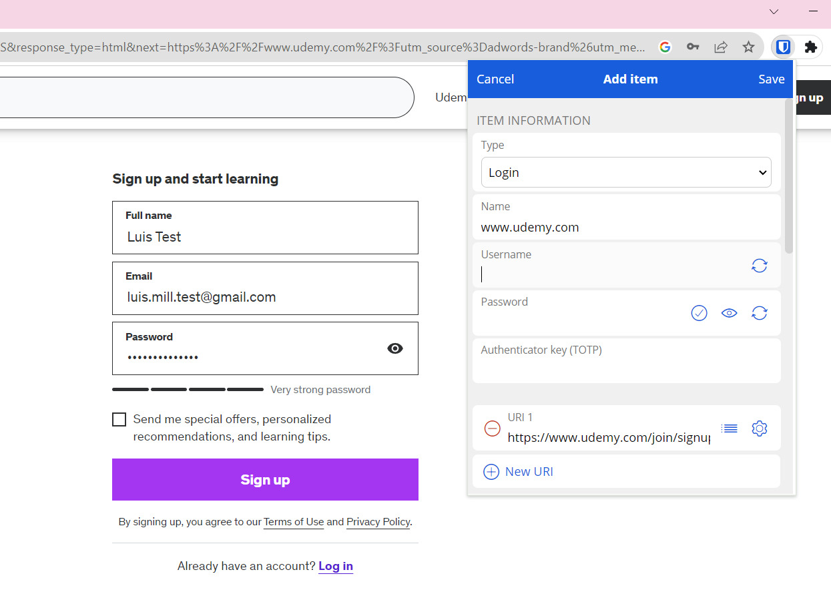Open the URI options list icon
The image size is (831, 590).
(729, 428)
